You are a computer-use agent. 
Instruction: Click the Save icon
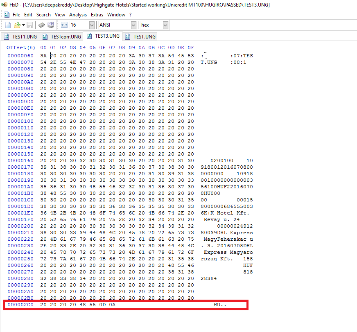(x=29, y=25)
